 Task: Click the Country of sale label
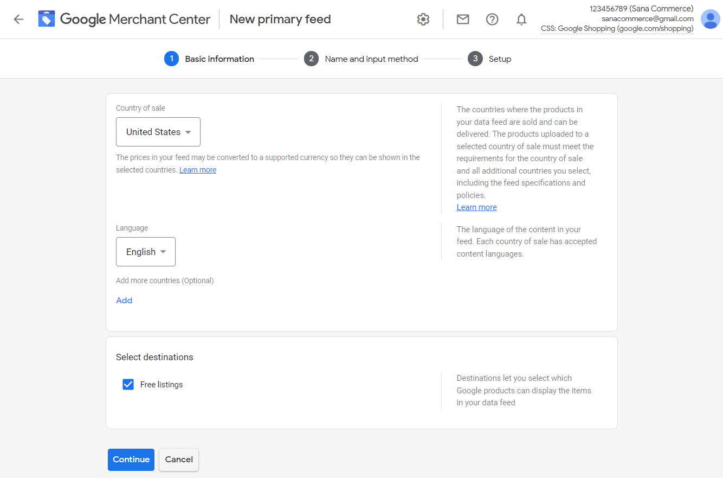[x=140, y=108]
